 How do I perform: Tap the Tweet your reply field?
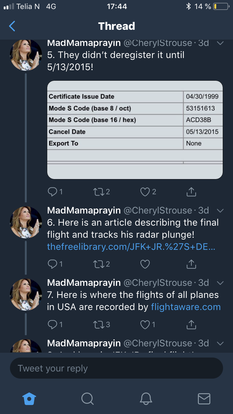pyautogui.click(x=116, y=368)
